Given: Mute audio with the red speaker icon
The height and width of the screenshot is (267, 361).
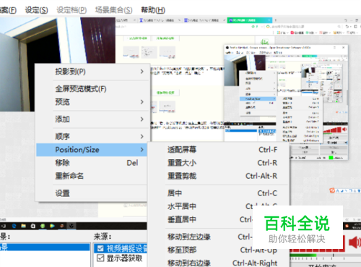Looking at the screenshot, I should tap(355, 242).
